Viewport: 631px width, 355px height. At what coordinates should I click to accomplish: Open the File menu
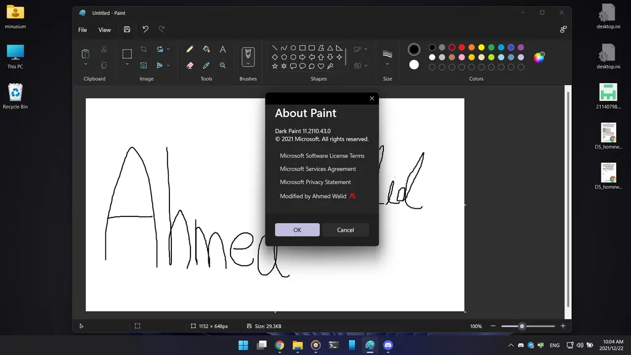[83, 30]
